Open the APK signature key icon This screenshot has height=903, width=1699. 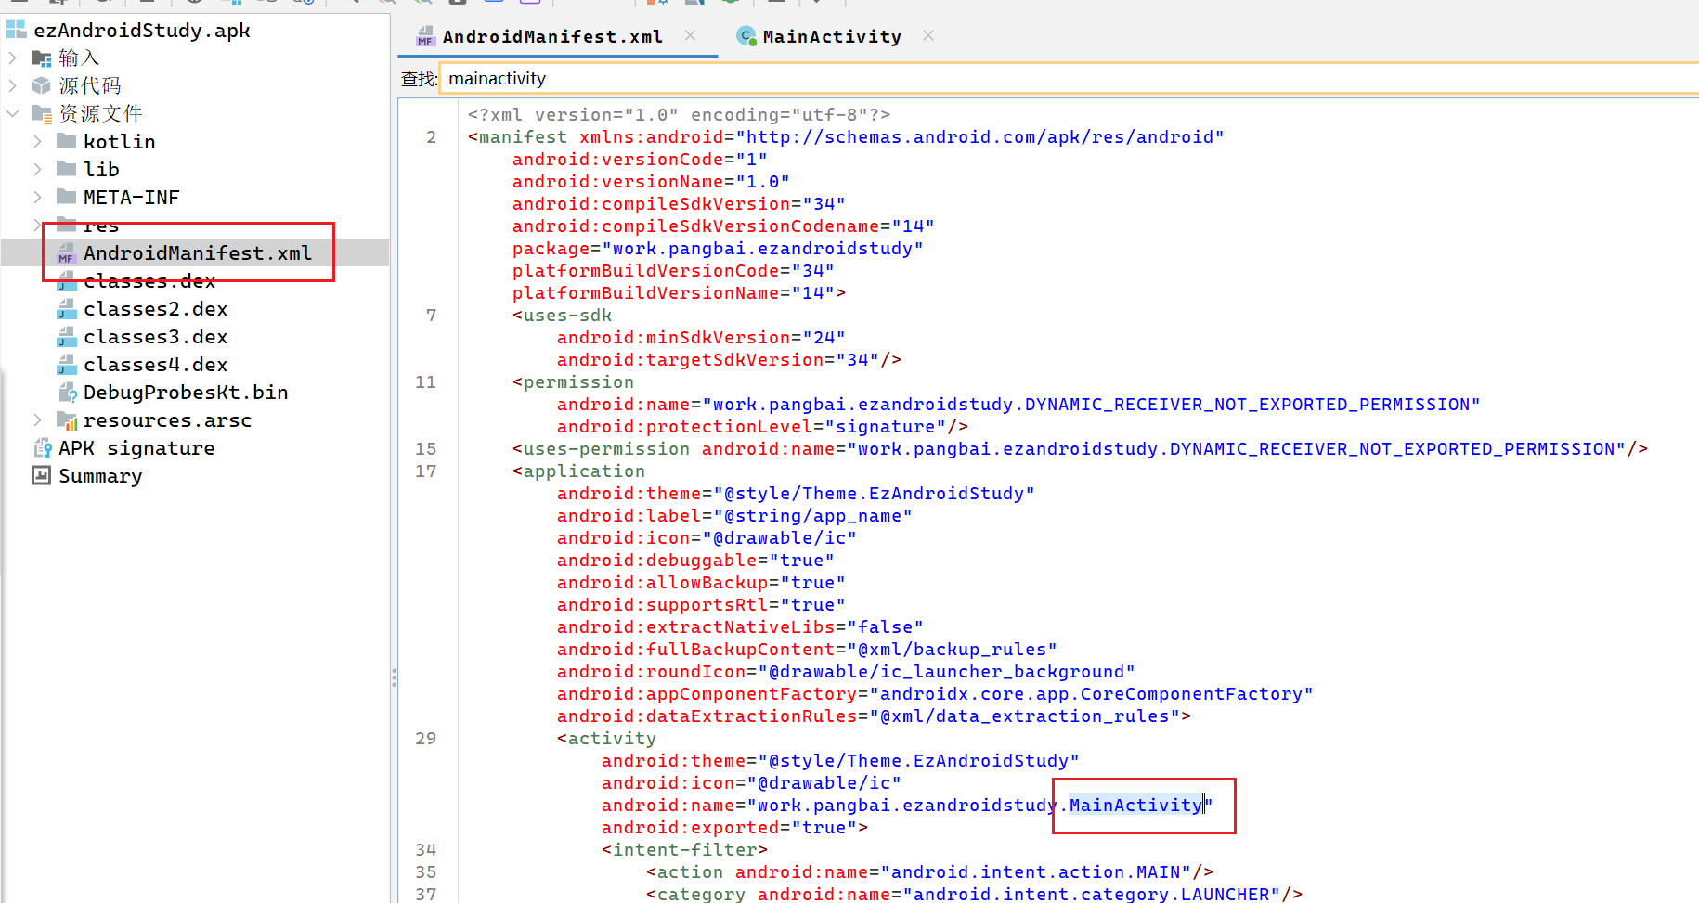[42, 448]
